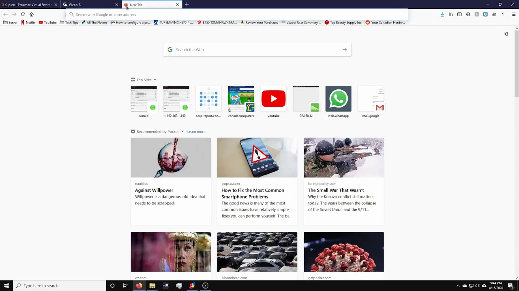Open File Explorer from taskbar
Viewport: 519px width, 291px height.
[152, 286]
